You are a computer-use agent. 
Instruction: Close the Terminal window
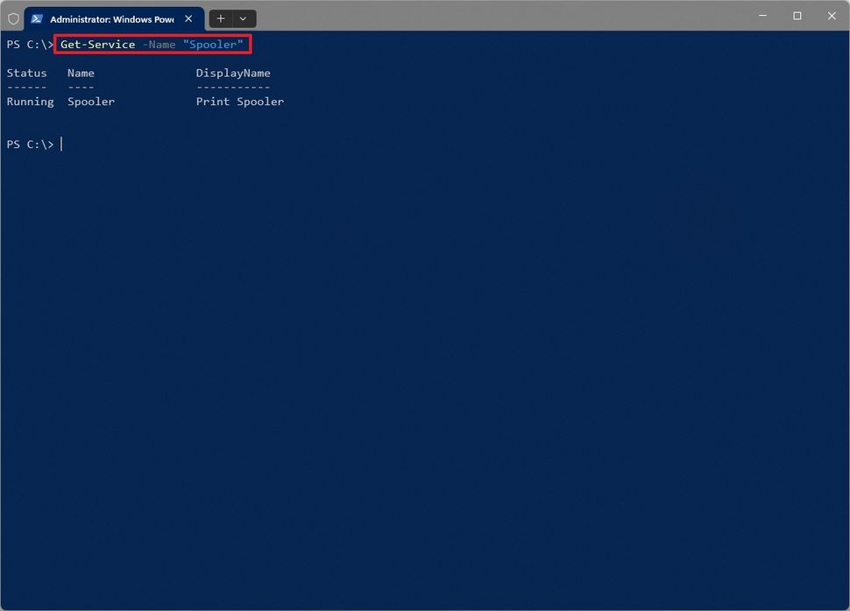click(832, 16)
